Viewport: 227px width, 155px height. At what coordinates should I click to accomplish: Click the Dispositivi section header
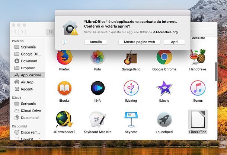(20, 126)
